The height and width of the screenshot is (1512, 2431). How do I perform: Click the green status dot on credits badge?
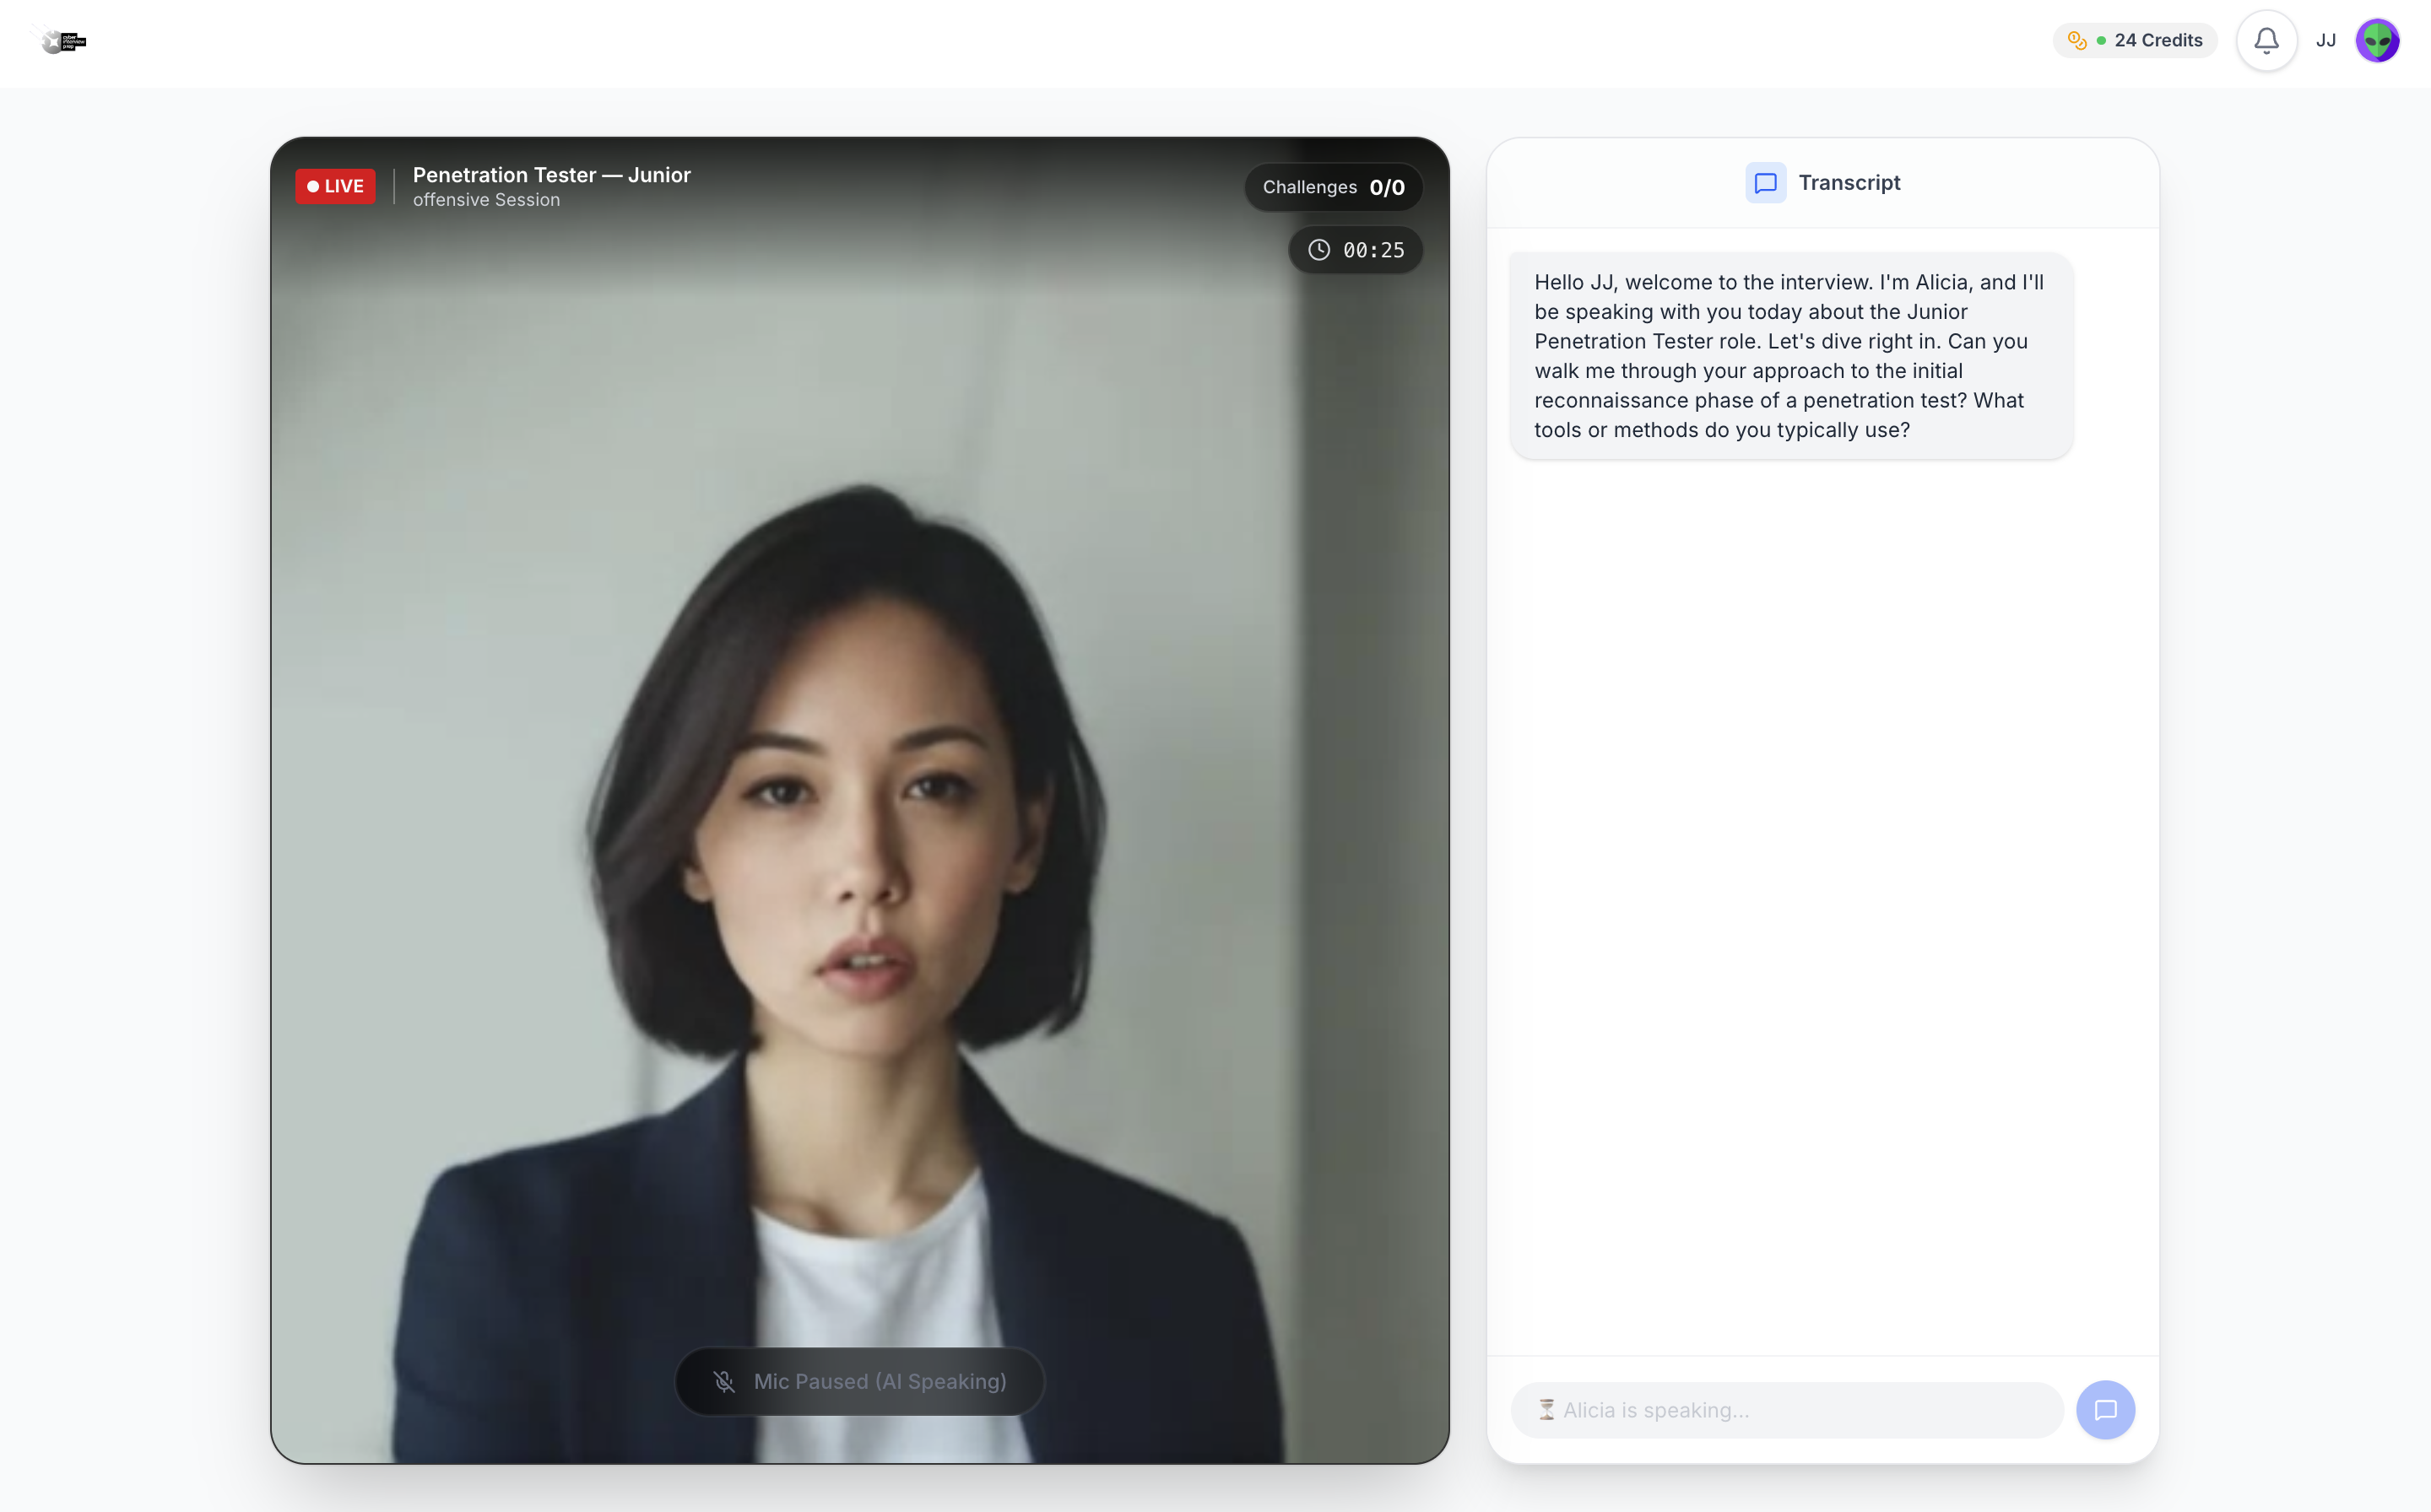pyautogui.click(x=2101, y=40)
